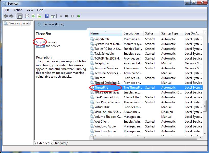The image size is (209, 153).
Task: Sort list by Startup Type column header
Action: coord(170,33)
